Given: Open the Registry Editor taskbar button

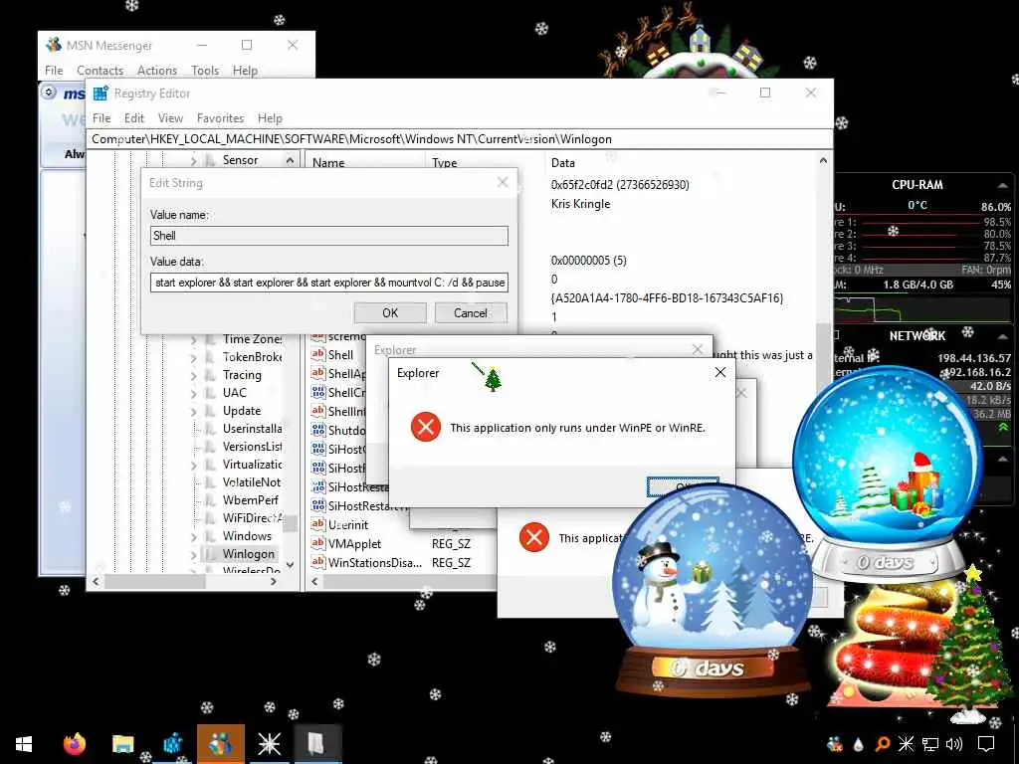Looking at the screenshot, I should (171, 744).
